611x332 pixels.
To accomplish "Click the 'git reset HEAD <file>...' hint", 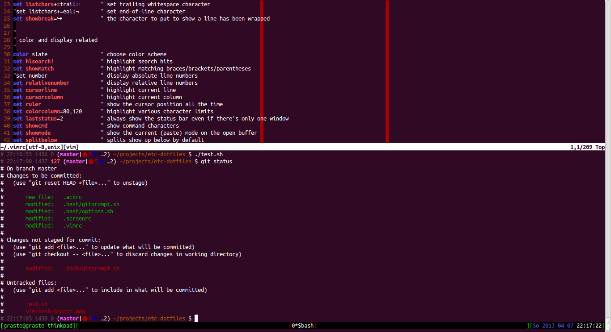I will point(80,183).
